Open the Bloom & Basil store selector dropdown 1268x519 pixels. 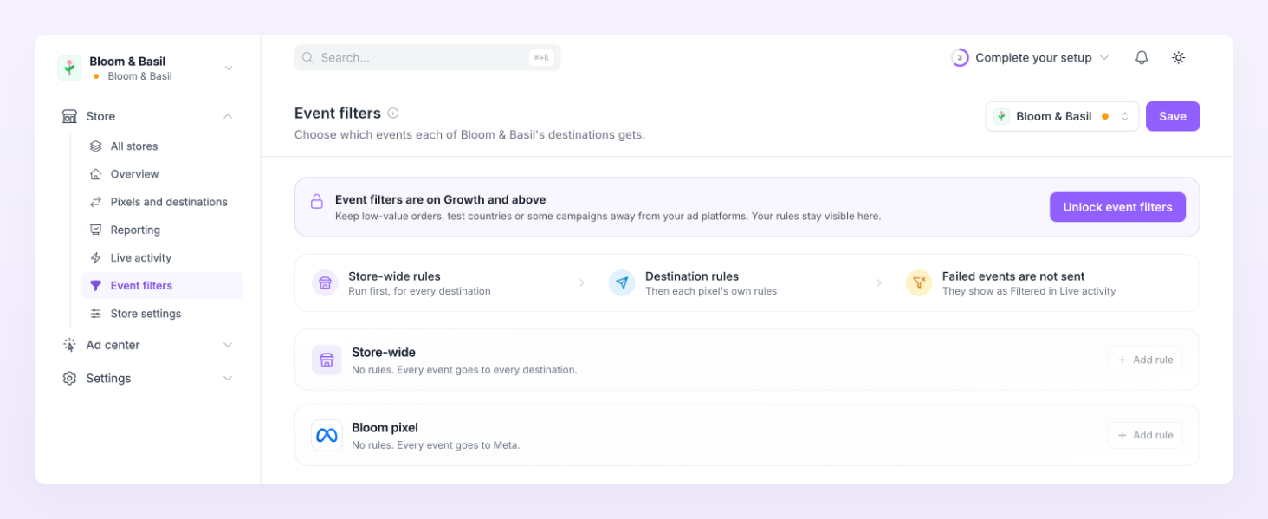(1062, 116)
